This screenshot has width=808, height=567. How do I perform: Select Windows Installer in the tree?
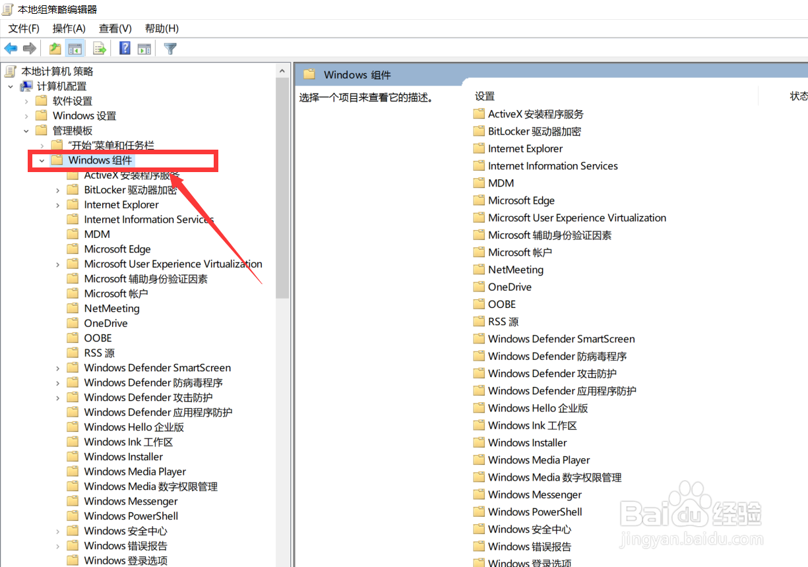(123, 457)
